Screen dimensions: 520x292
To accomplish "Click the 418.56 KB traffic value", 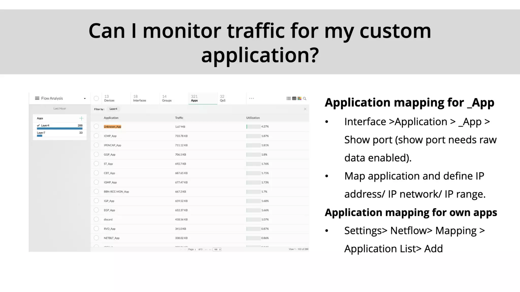I will tap(181, 220).
